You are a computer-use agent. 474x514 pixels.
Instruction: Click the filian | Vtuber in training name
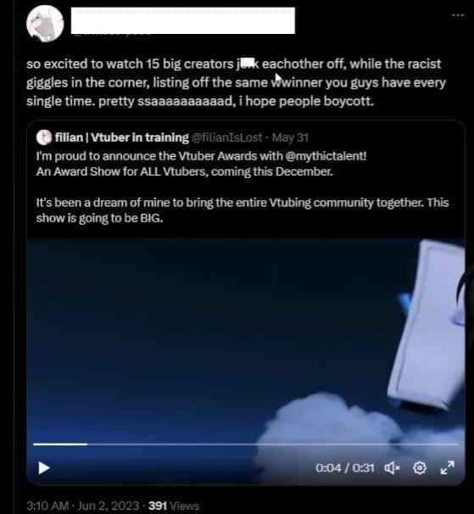[x=121, y=137]
